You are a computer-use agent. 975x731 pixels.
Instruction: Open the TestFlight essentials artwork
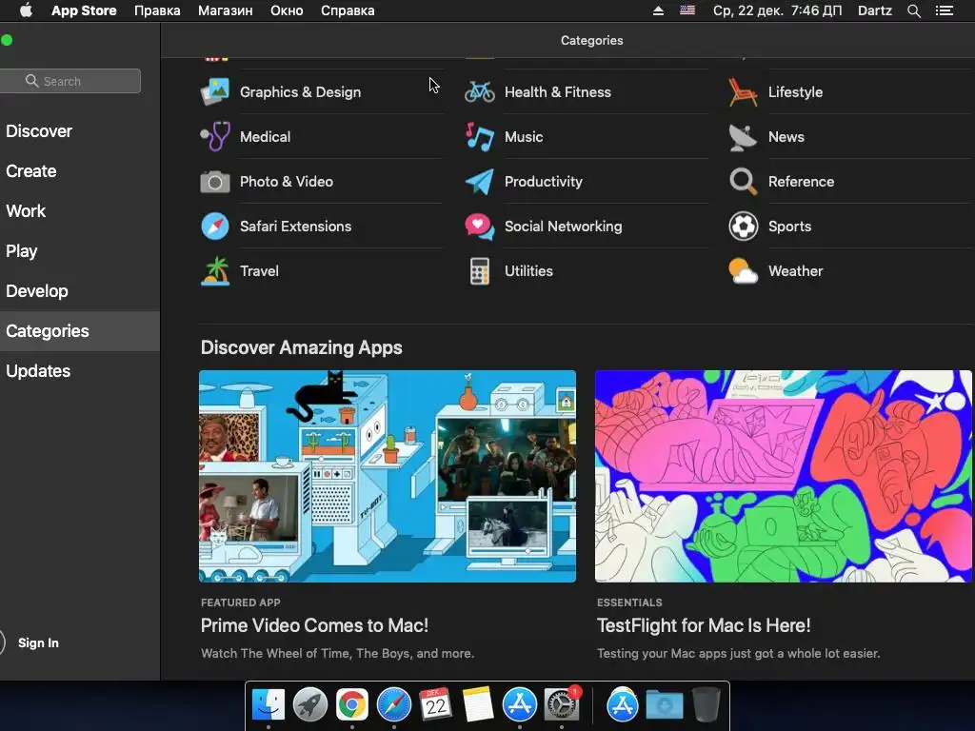click(784, 476)
